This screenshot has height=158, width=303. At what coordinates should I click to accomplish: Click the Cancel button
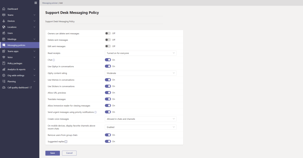(x=69, y=153)
